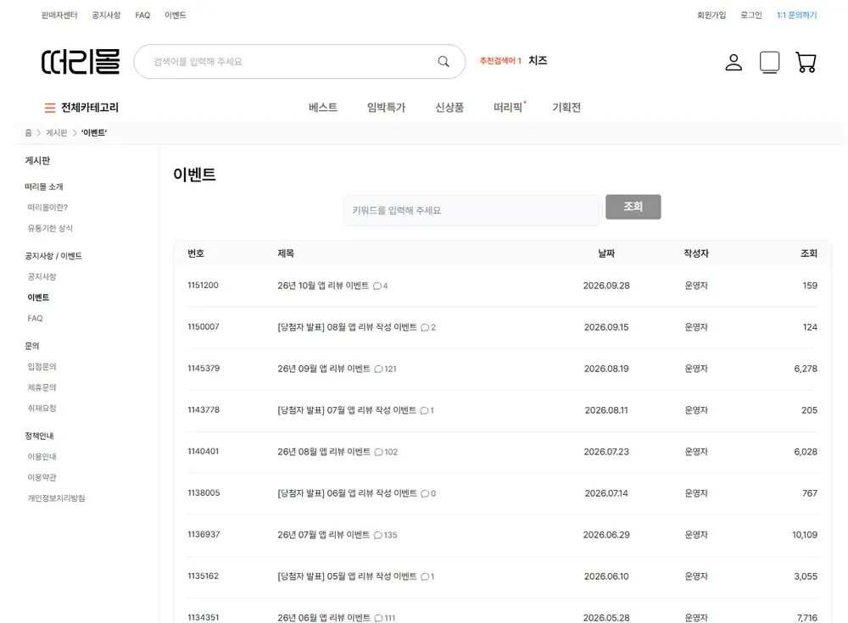Open 이벤트 in the top bar
Viewport: 848px width, 623px height.
coord(176,15)
